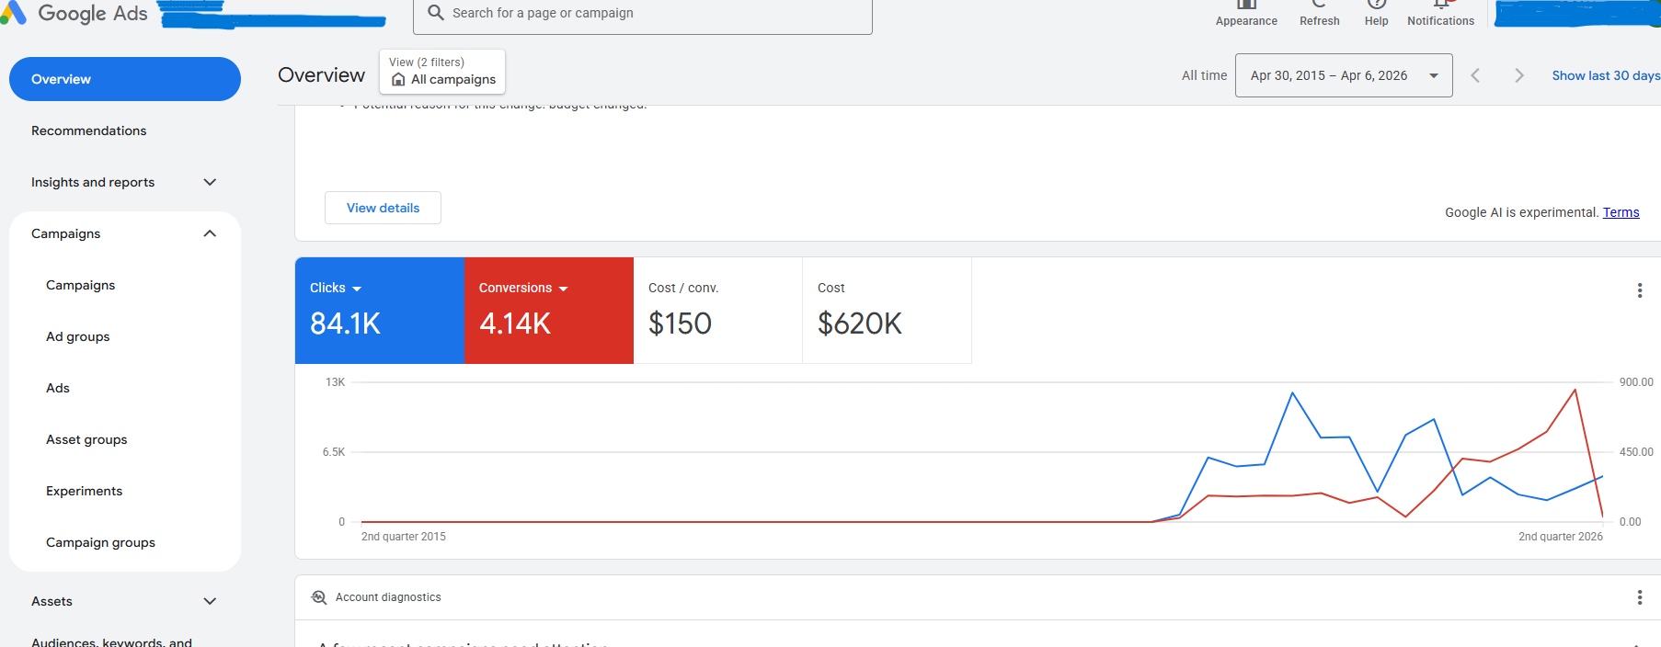1661x647 pixels.
Task: Click the Refresh icon
Action: point(1319,4)
